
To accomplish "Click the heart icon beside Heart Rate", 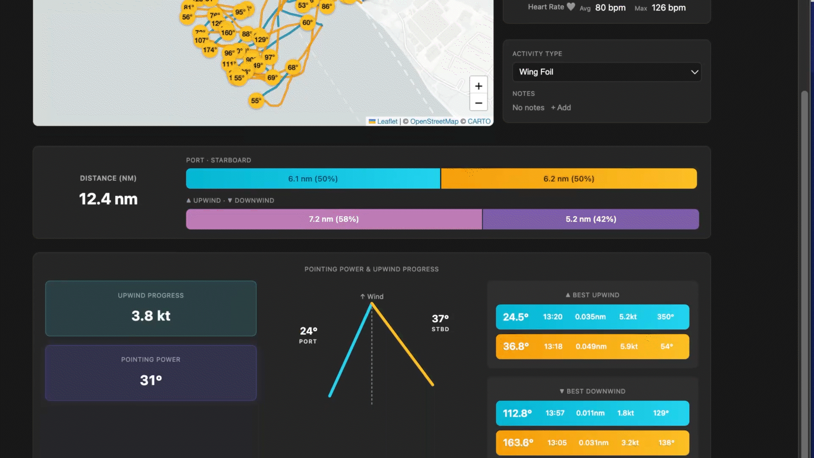I will coord(571,6).
